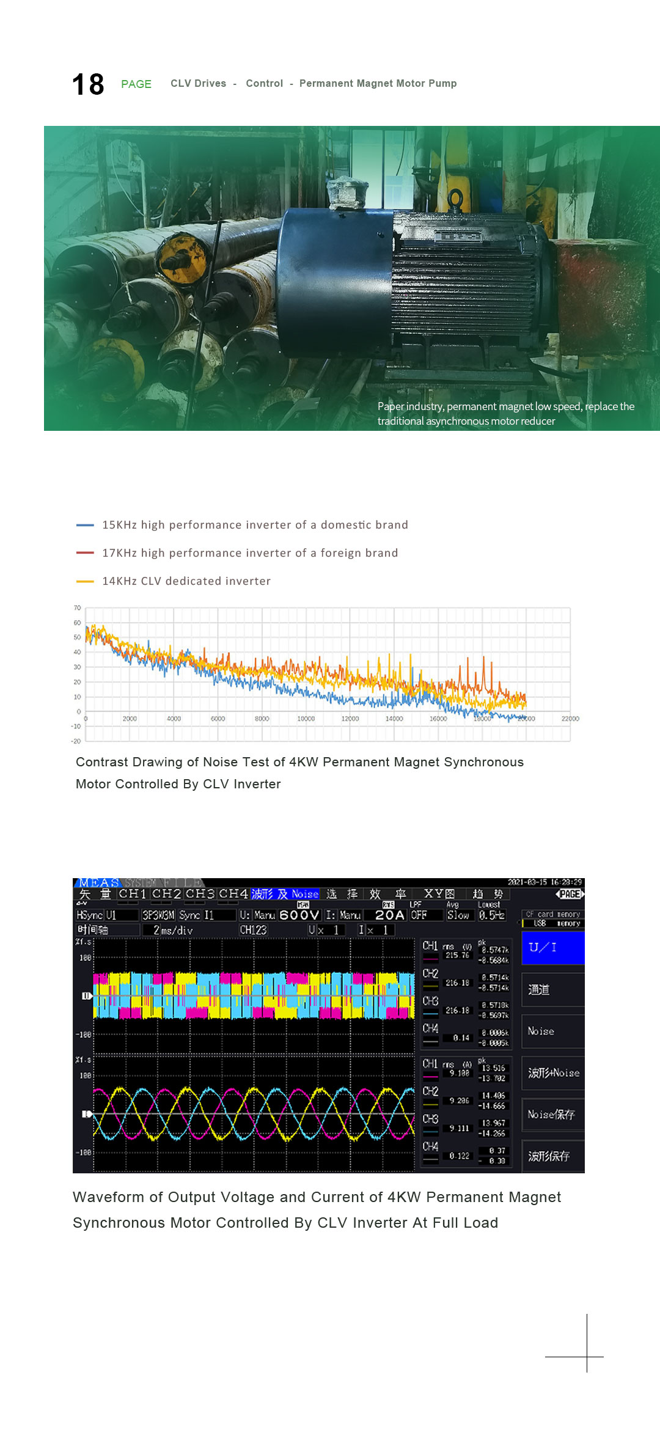The image size is (660, 1430).
Task: Open the CH2 tab in the analyzer
Action: point(166,894)
